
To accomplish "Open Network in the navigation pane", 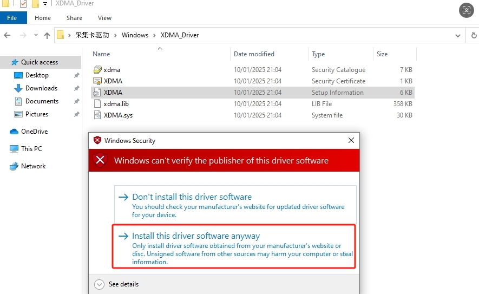I will coord(33,166).
